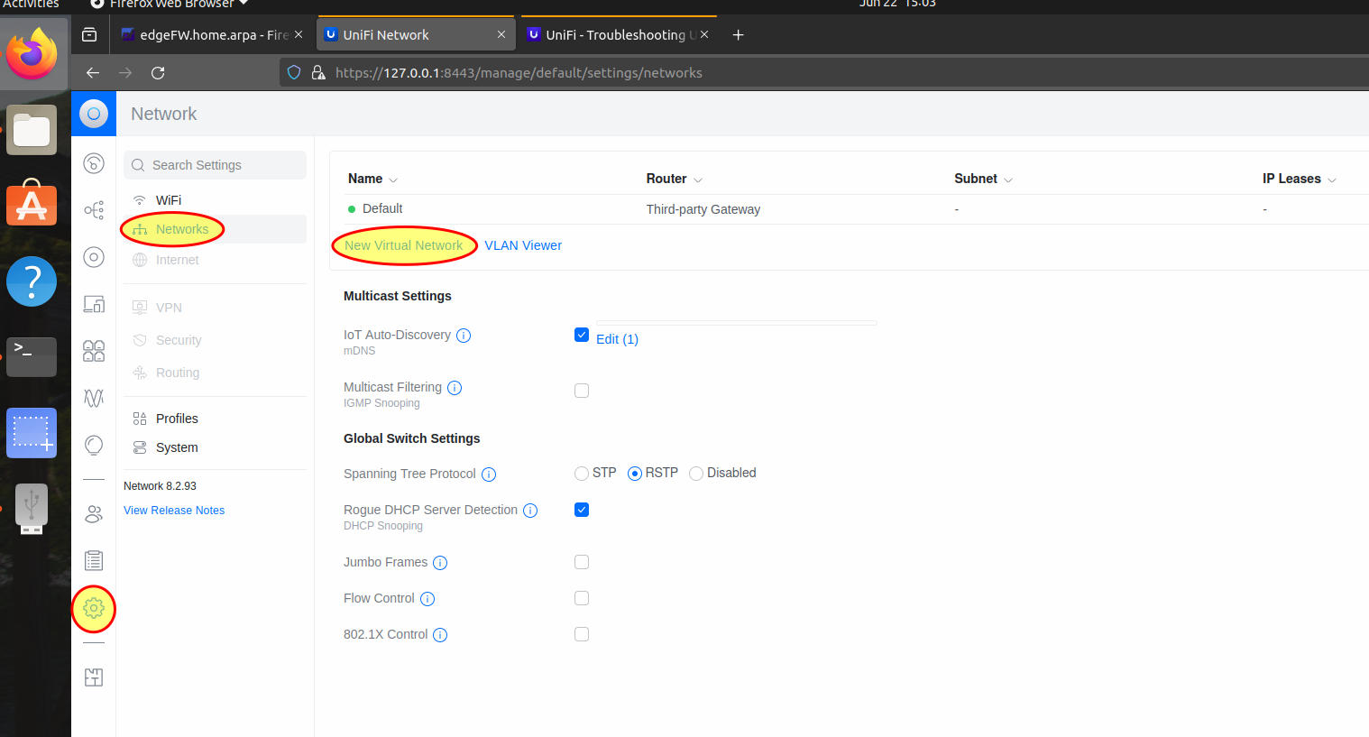
Task: Focus the Search Settings field
Action: [215, 165]
